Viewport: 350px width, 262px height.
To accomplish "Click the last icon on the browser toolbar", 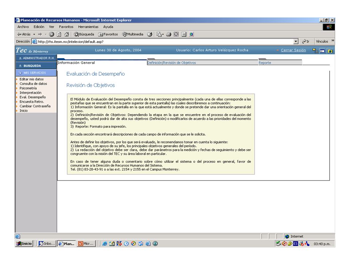I will point(191,34).
